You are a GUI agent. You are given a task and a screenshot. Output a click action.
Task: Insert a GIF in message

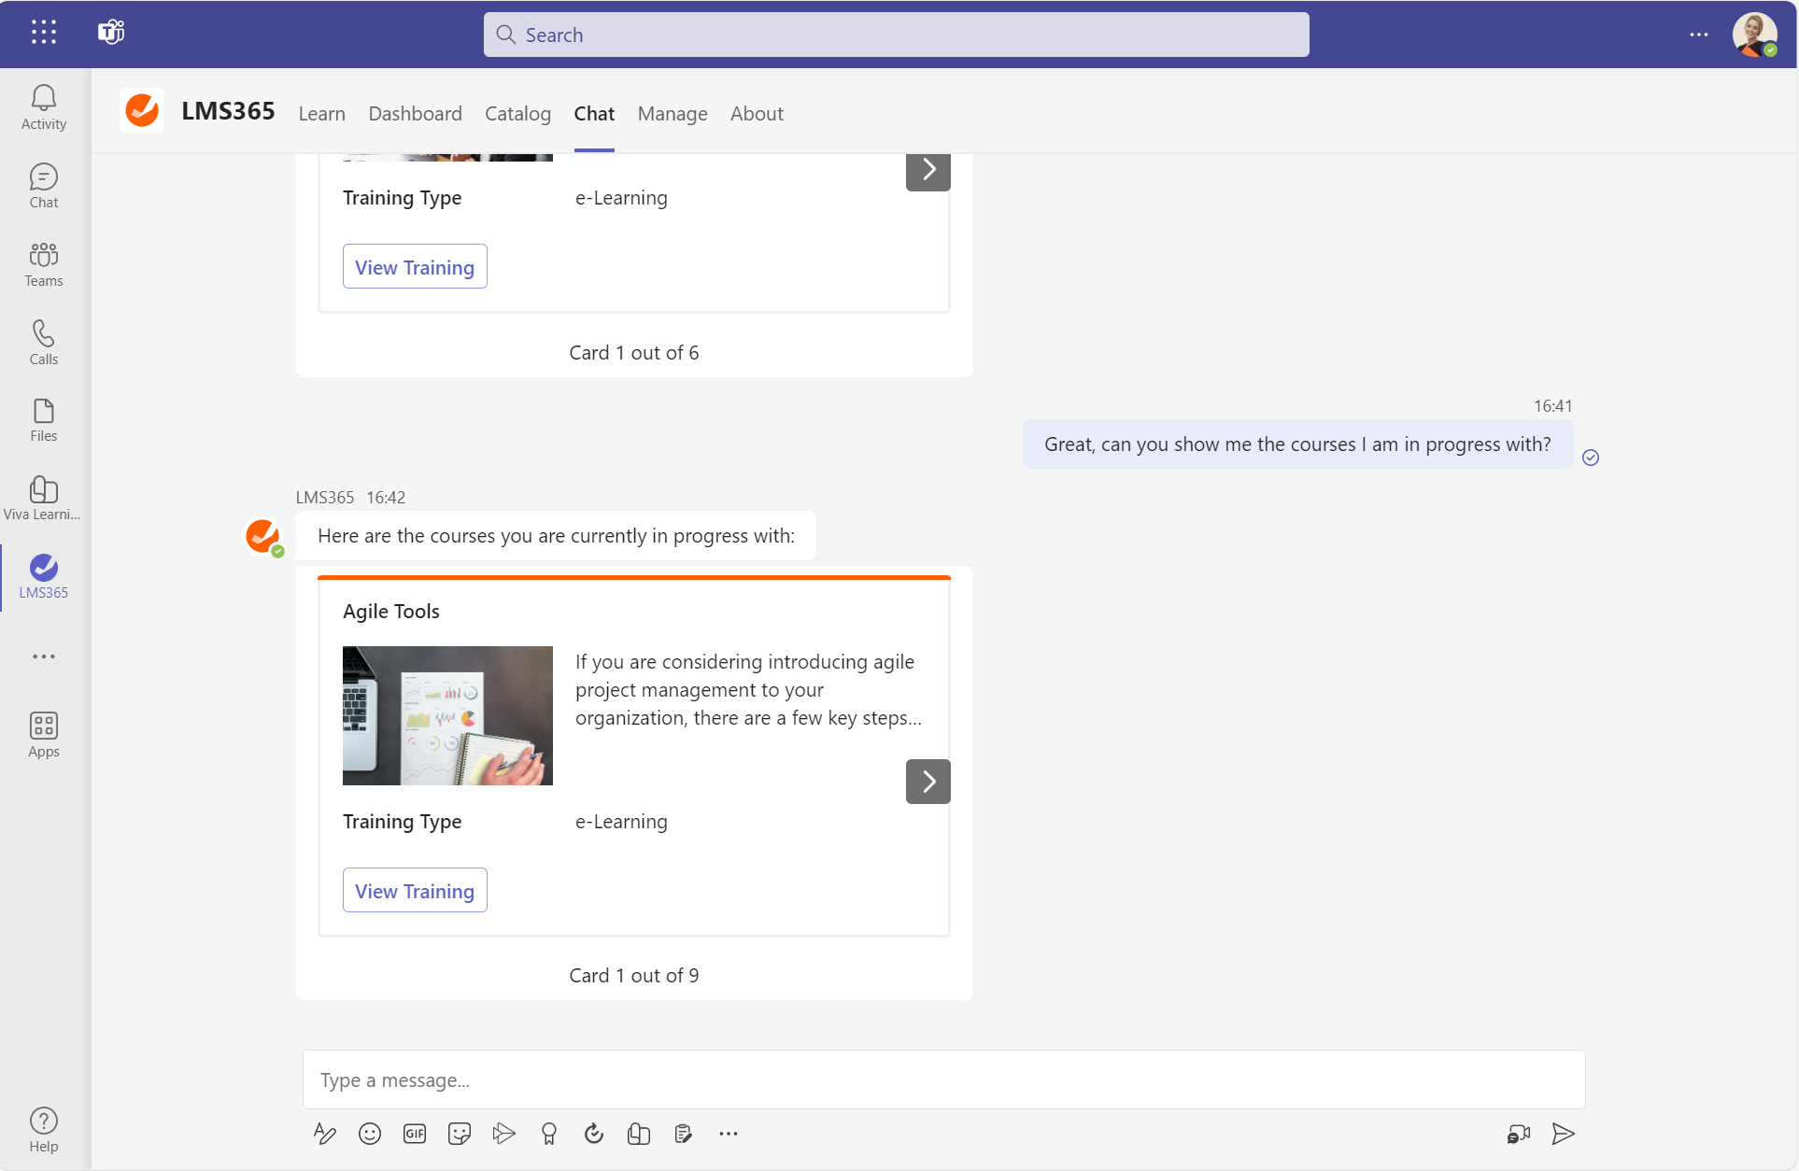tap(415, 1134)
